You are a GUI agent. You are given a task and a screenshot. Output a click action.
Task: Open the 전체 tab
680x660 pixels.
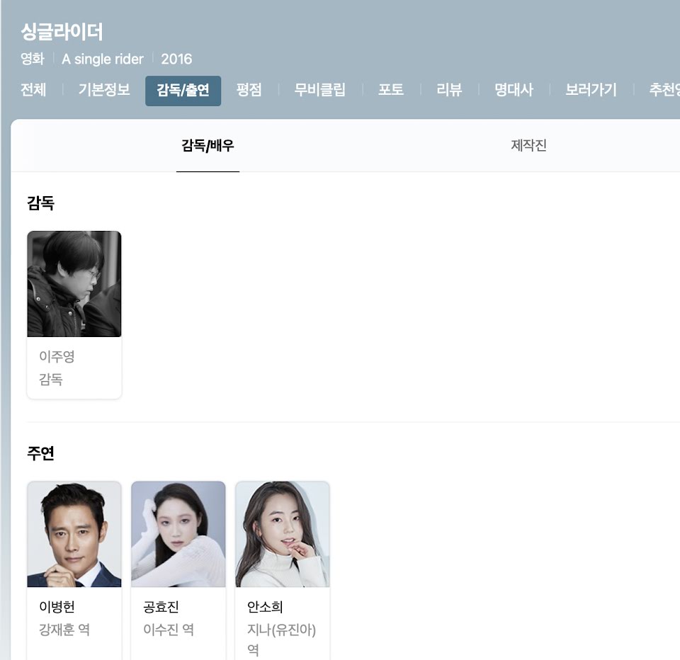[x=33, y=90]
